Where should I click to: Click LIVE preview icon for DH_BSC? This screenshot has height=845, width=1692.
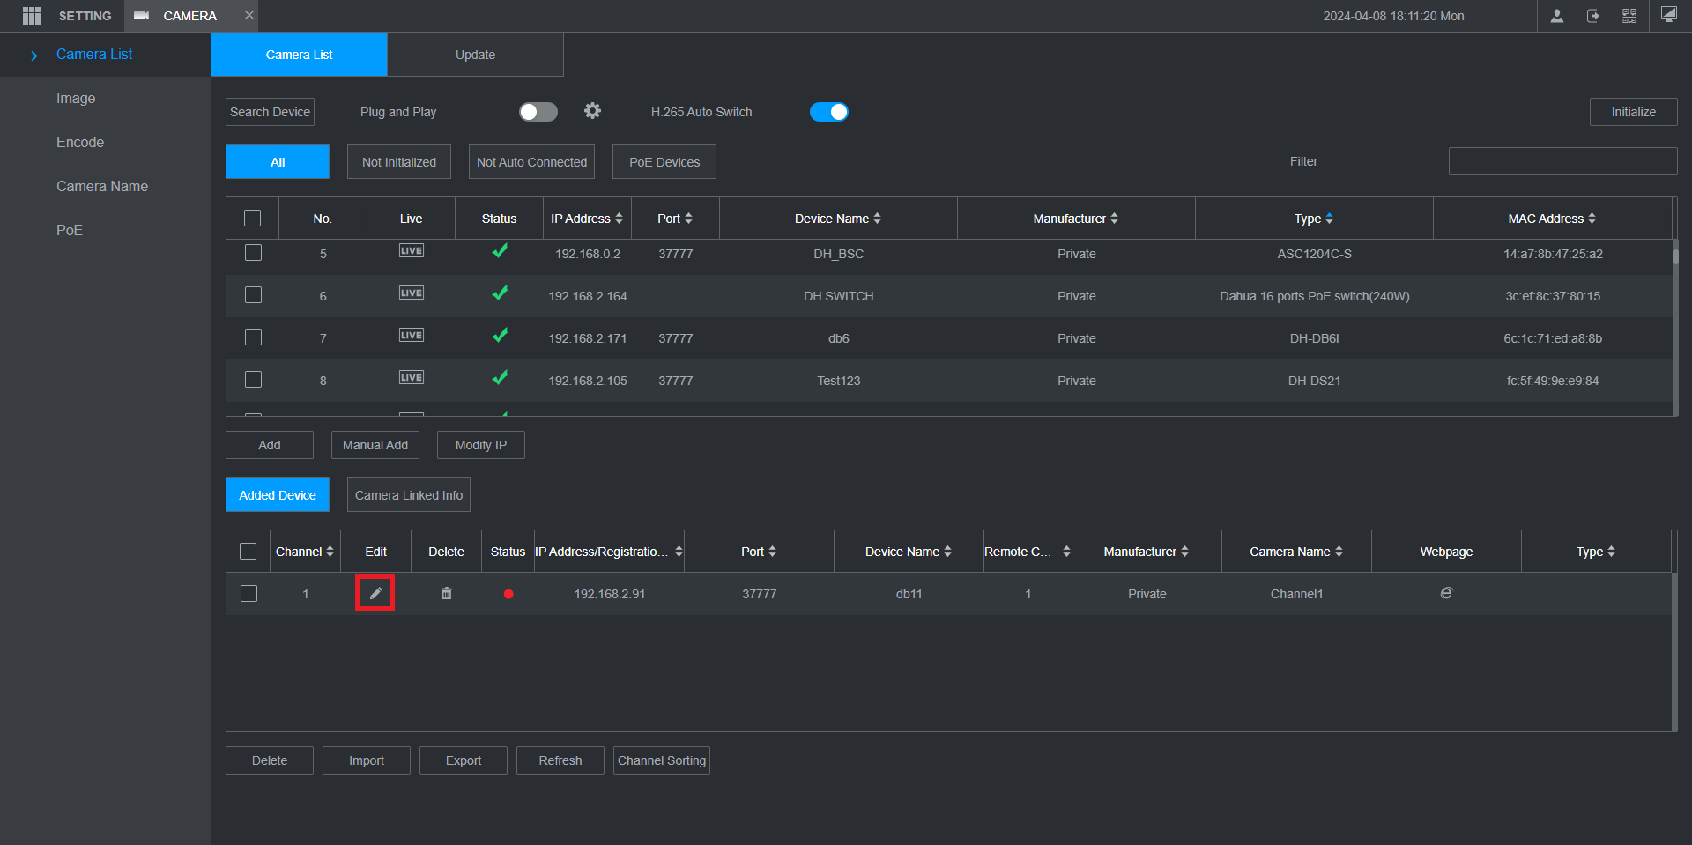click(x=411, y=251)
